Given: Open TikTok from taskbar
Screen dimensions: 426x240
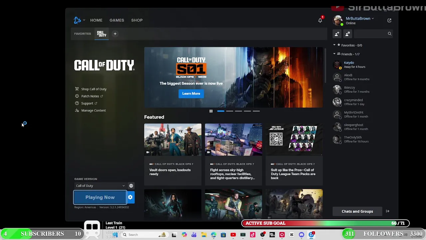Looking at the screenshot, I should 253,235.
